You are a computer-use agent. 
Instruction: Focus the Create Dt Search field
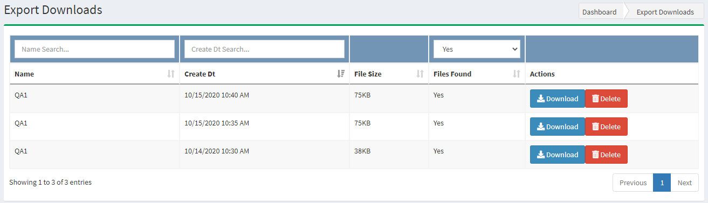point(264,49)
